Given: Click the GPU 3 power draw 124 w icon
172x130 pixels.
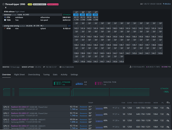Looking at the screenshot, I should (113, 127).
